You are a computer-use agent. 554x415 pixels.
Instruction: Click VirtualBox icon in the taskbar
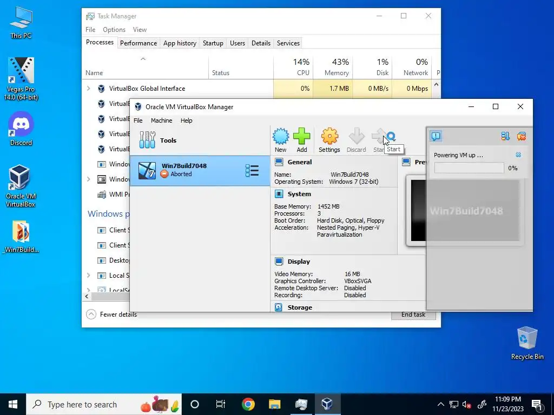tap(327, 404)
